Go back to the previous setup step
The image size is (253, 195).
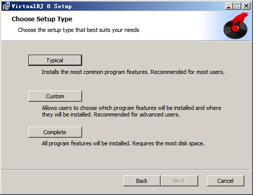coord(141,181)
